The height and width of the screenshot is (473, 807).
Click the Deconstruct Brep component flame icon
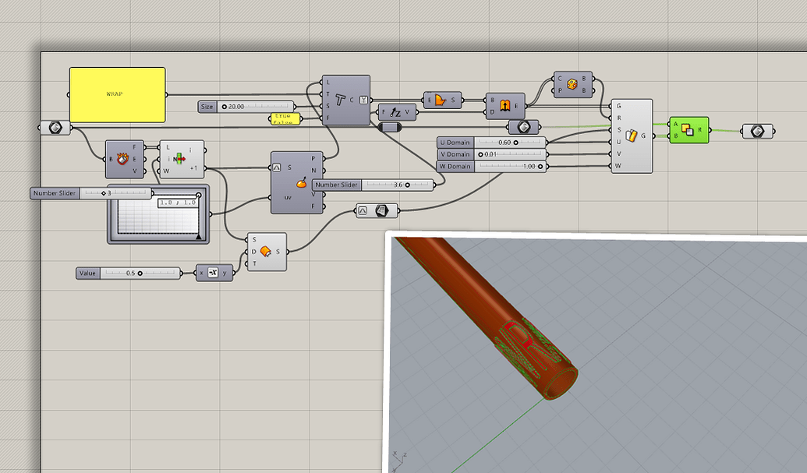tap(122, 159)
